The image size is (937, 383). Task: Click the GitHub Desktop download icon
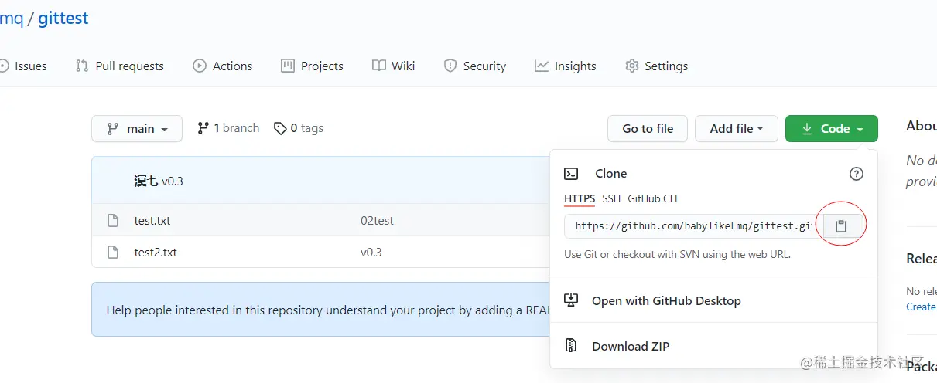pyautogui.click(x=572, y=300)
